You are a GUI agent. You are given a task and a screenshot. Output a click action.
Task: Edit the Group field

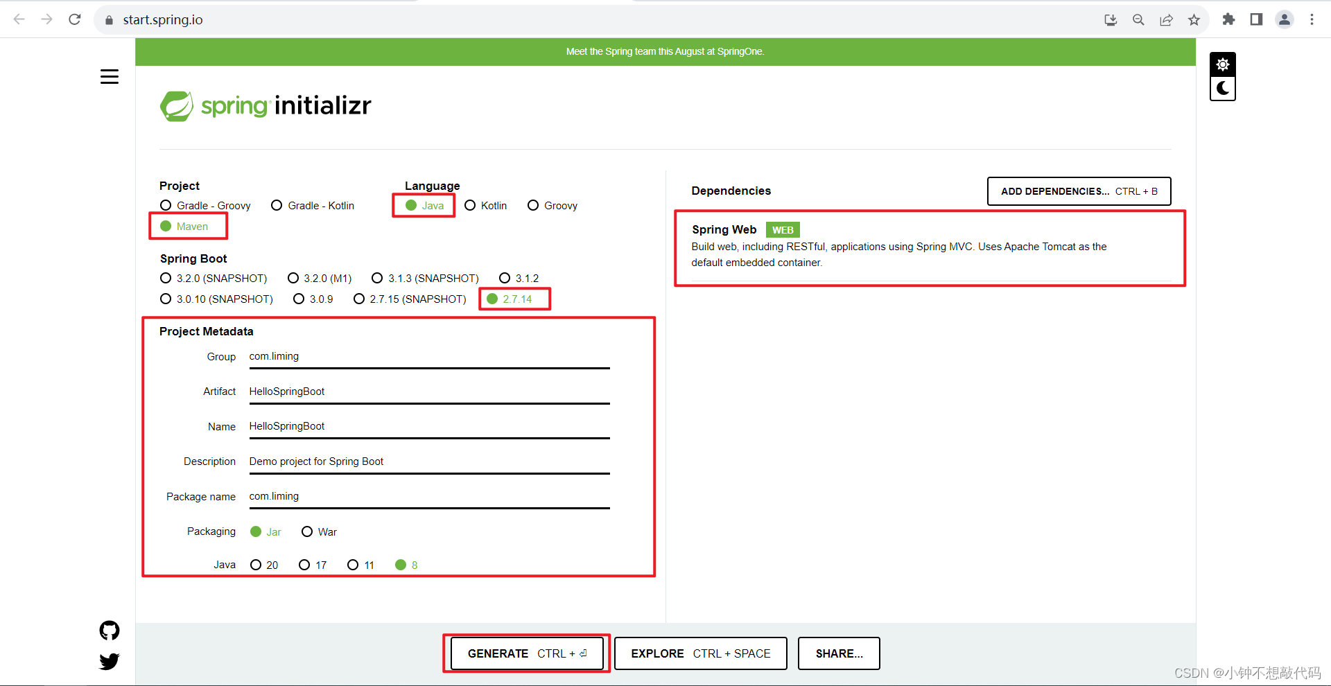(429, 357)
